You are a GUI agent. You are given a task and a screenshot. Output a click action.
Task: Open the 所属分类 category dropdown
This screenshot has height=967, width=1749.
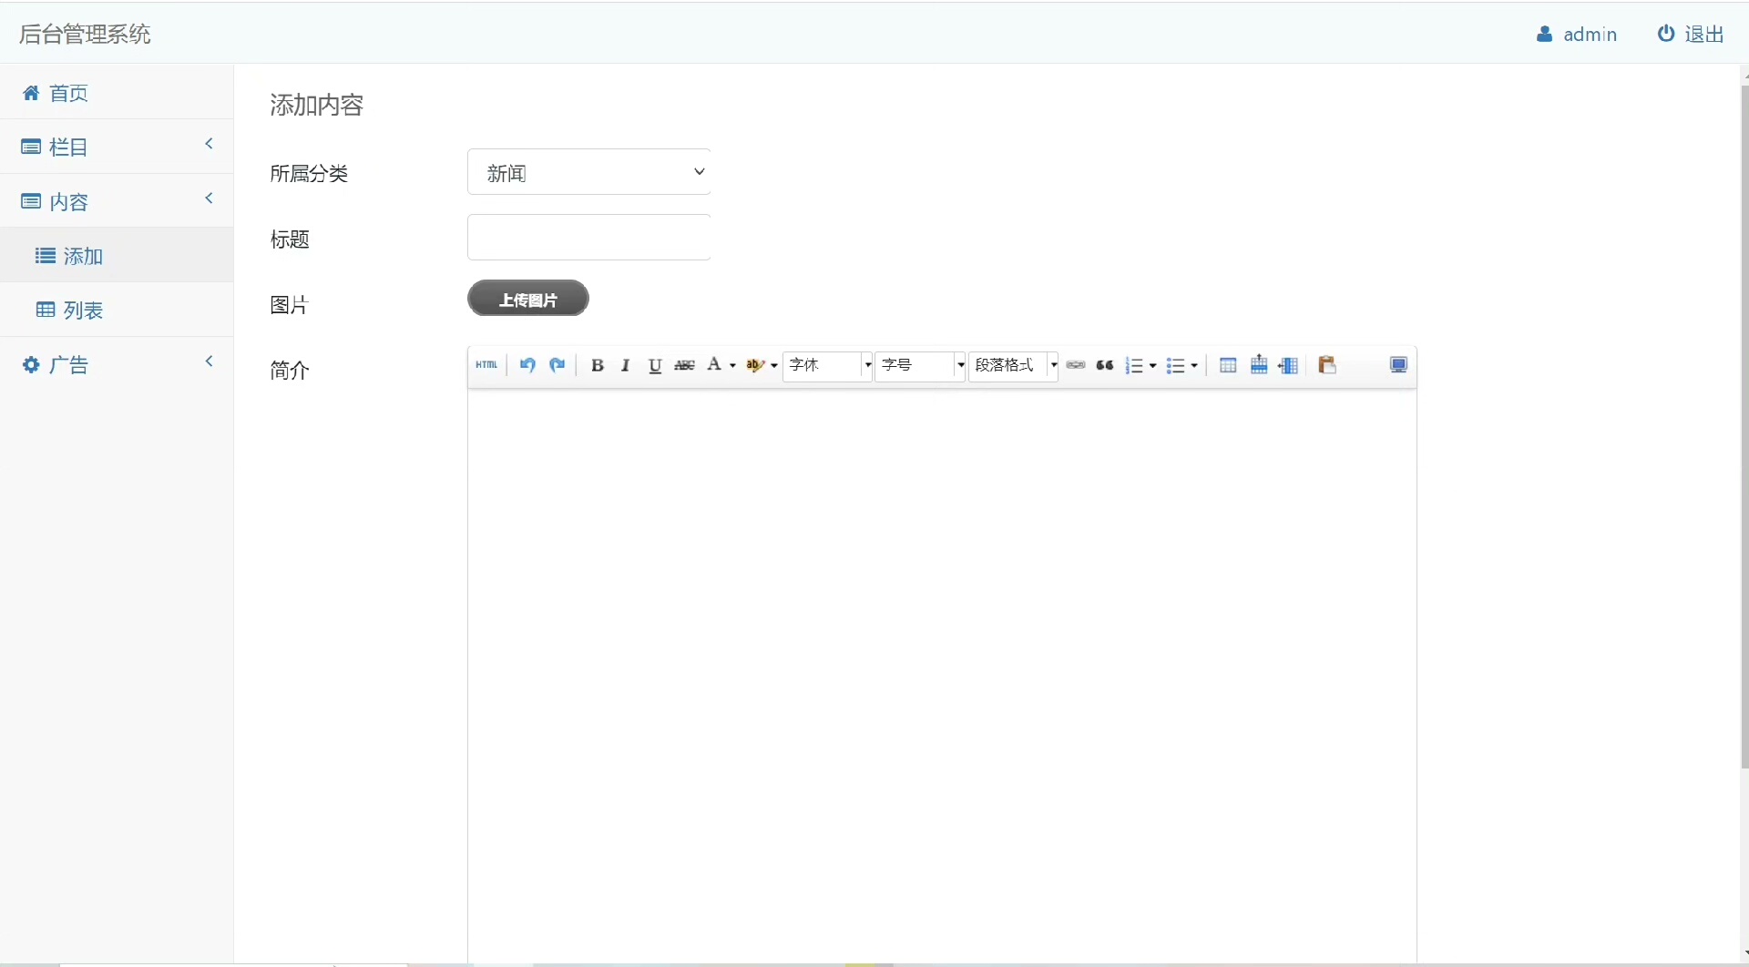[x=588, y=172]
